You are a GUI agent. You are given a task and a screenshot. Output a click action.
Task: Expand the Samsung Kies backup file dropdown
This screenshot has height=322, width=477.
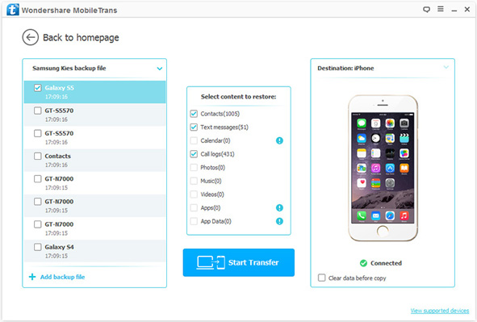pos(160,69)
